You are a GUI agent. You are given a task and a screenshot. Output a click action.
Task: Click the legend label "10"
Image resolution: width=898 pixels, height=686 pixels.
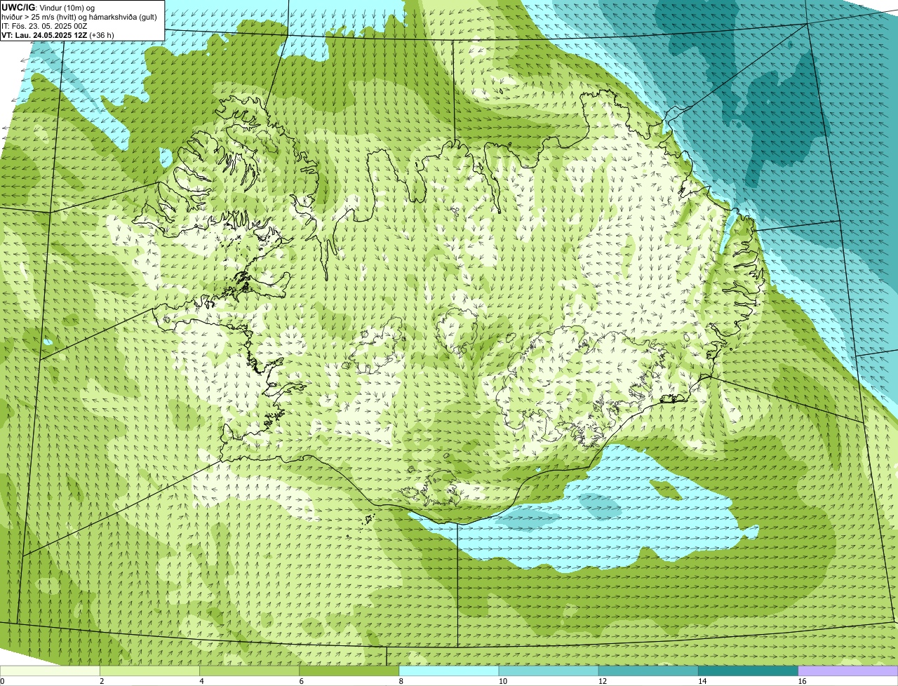point(503,681)
